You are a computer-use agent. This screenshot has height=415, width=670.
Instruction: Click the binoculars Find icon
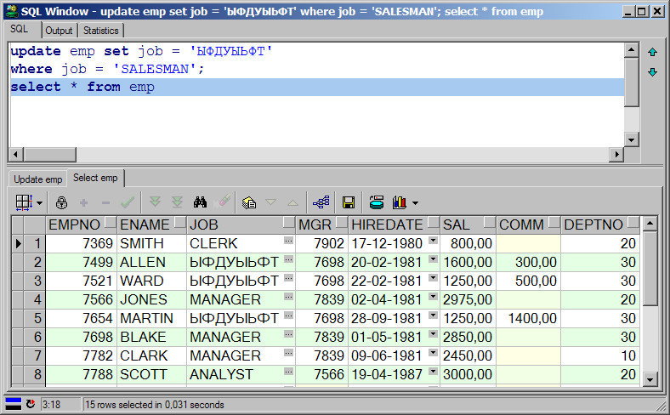click(x=200, y=202)
